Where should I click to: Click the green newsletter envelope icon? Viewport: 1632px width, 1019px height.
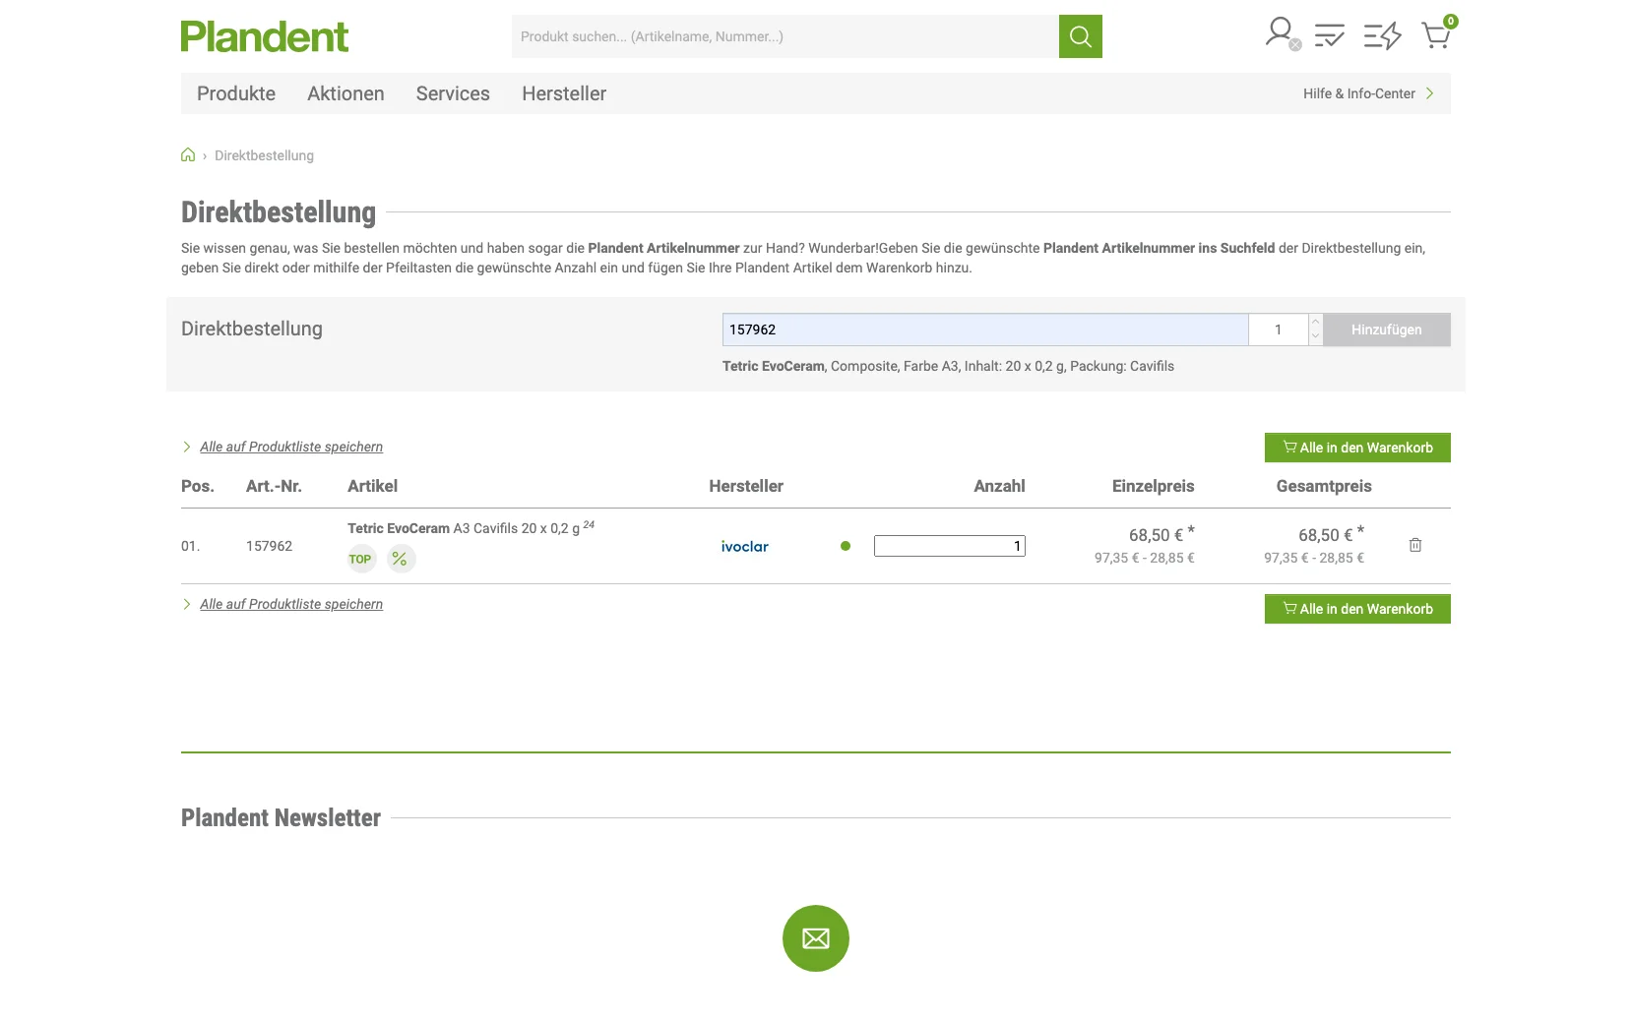tap(816, 938)
